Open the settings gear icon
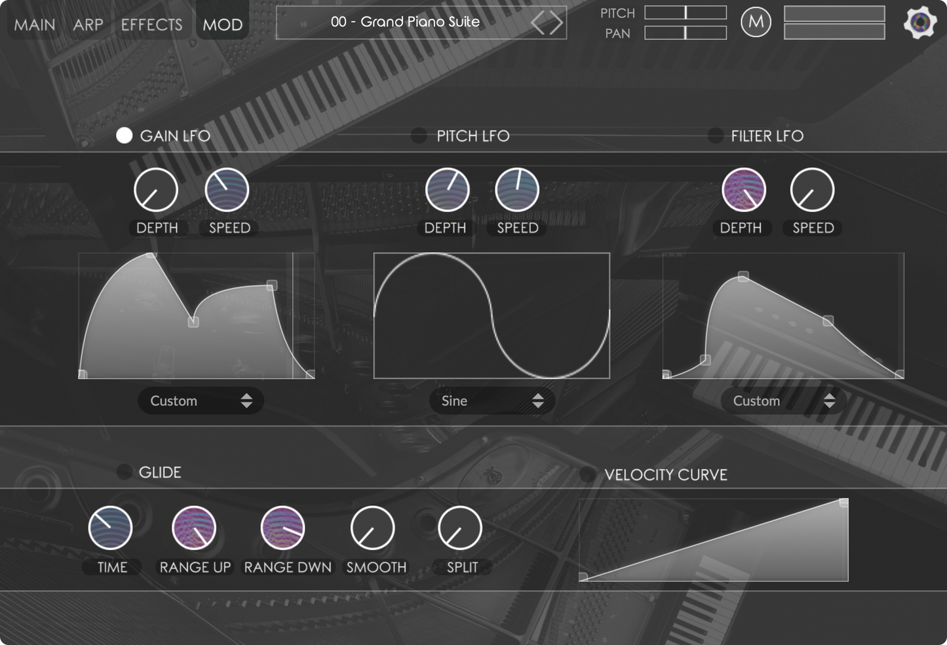The width and height of the screenshot is (947, 645). [919, 23]
